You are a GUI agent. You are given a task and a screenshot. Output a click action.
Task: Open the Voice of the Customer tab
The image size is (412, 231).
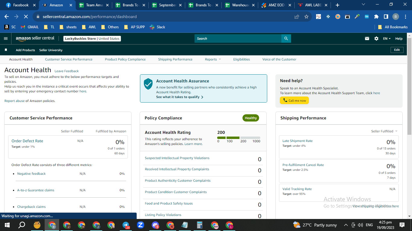point(279,59)
